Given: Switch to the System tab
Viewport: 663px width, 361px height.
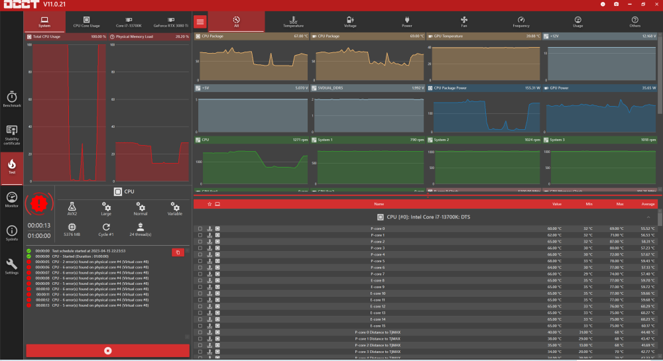Looking at the screenshot, I should click(44, 22).
